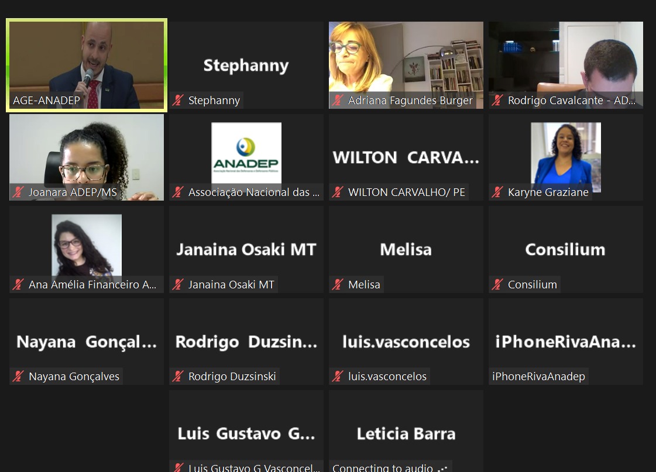Select Leticia Barra's connecting to audio tile
The height and width of the screenshot is (472, 656).
click(406, 432)
